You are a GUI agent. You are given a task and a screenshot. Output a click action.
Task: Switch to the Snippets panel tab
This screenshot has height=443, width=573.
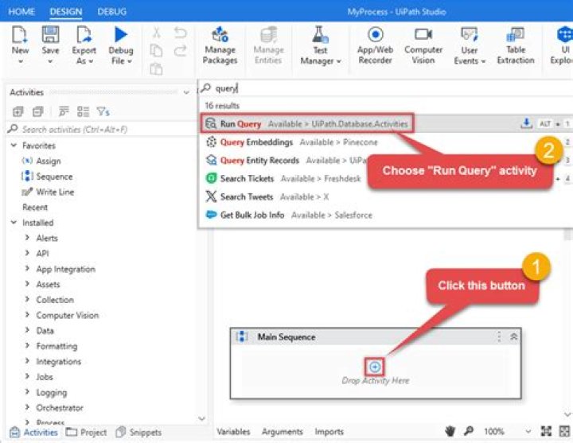click(x=138, y=432)
